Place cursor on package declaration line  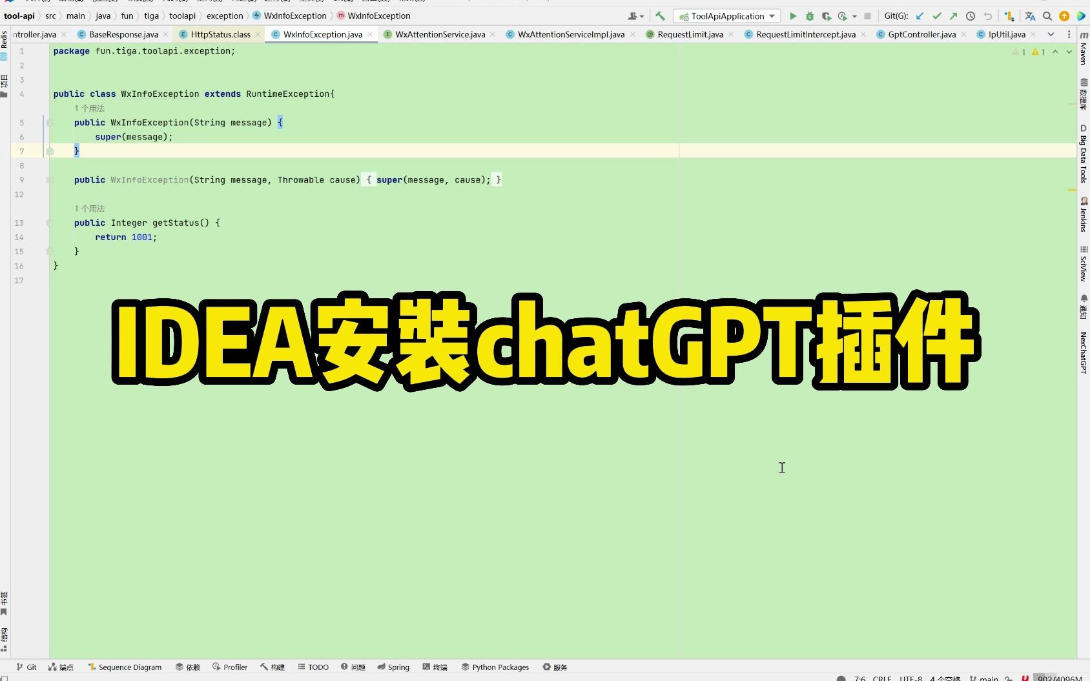point(144,51)
